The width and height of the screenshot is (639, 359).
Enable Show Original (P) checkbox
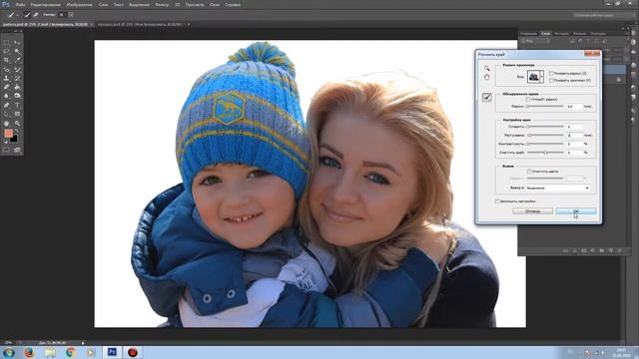pos(551,80)
